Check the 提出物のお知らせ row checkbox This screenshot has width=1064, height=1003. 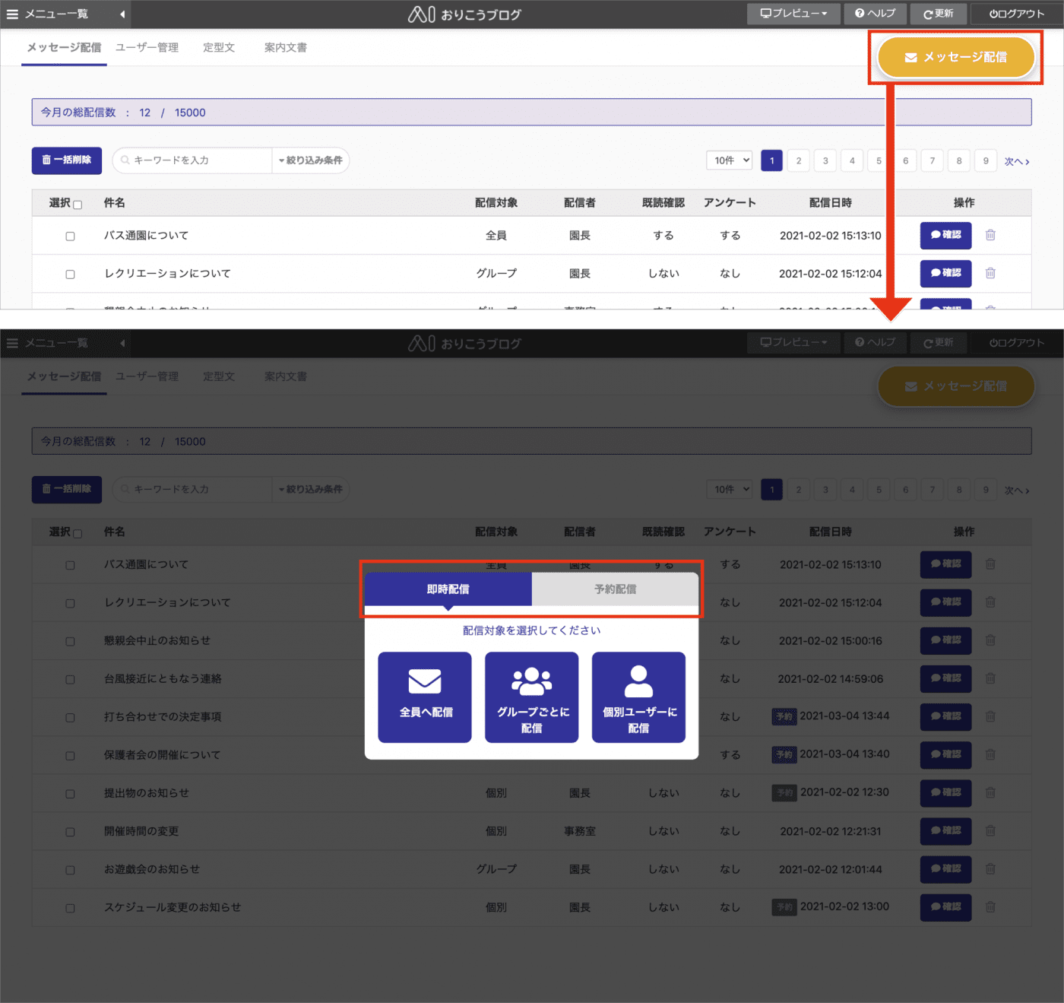70,794
